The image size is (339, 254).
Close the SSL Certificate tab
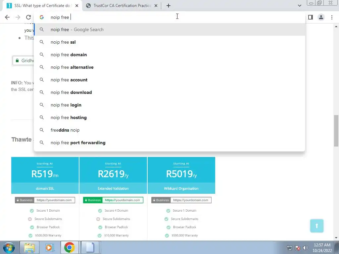tap(77, 6)
